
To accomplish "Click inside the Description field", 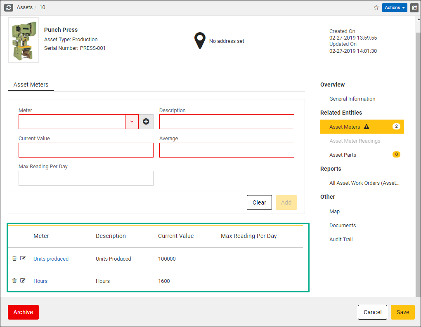I will point(227,122).
